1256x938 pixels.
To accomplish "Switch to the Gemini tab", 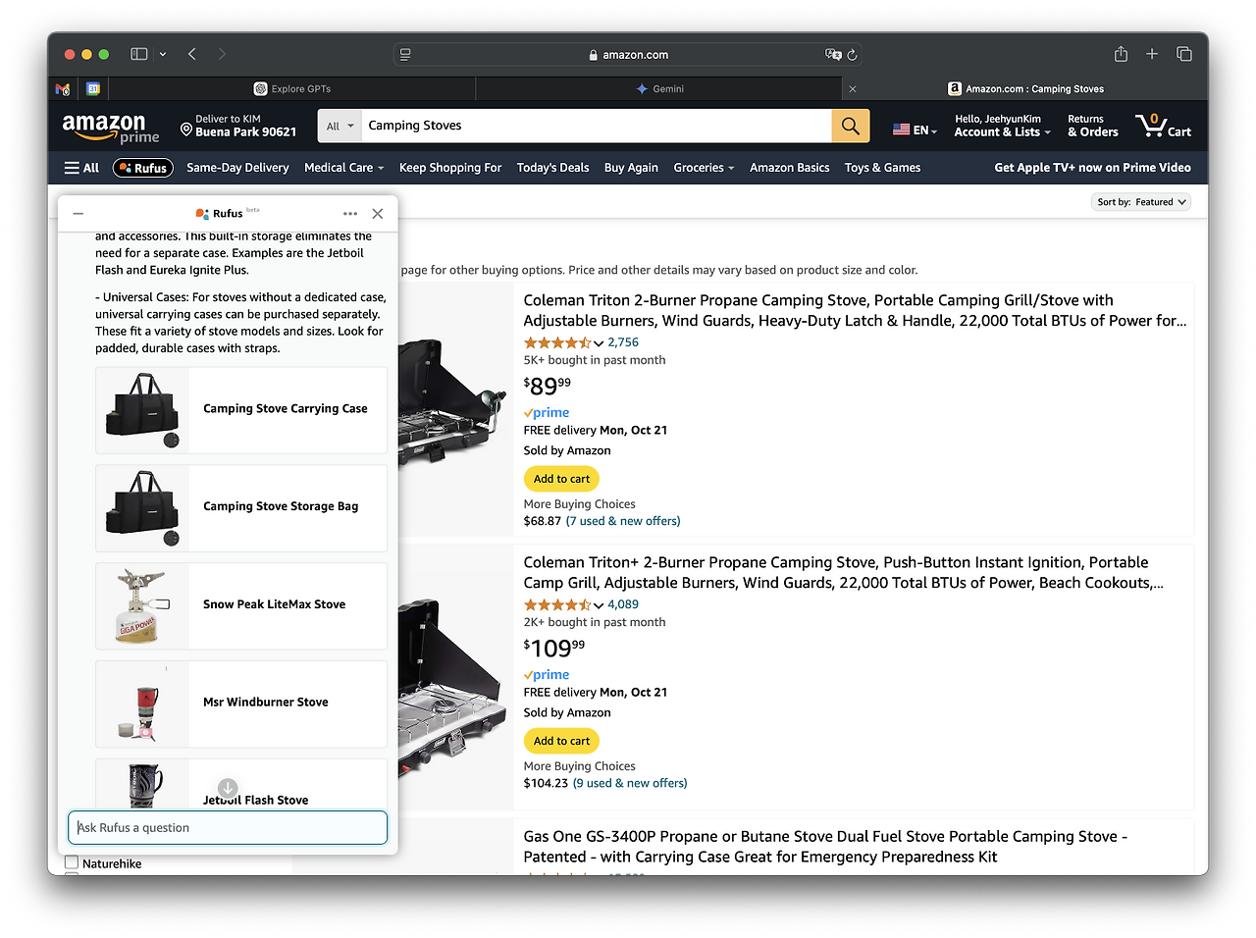I will 659,88.
